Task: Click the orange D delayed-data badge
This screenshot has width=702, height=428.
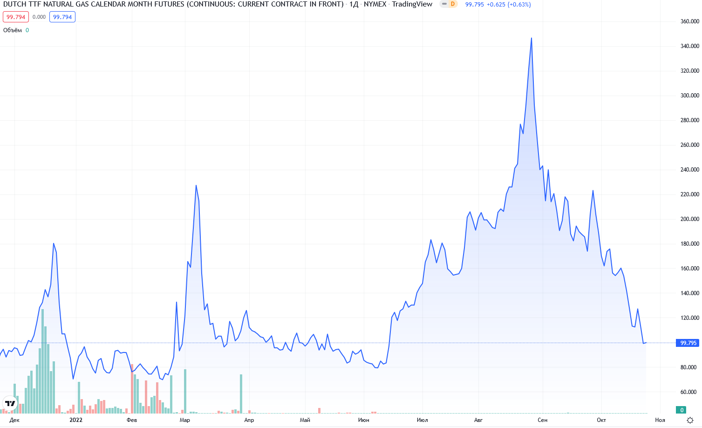Action: coord(452,4)
